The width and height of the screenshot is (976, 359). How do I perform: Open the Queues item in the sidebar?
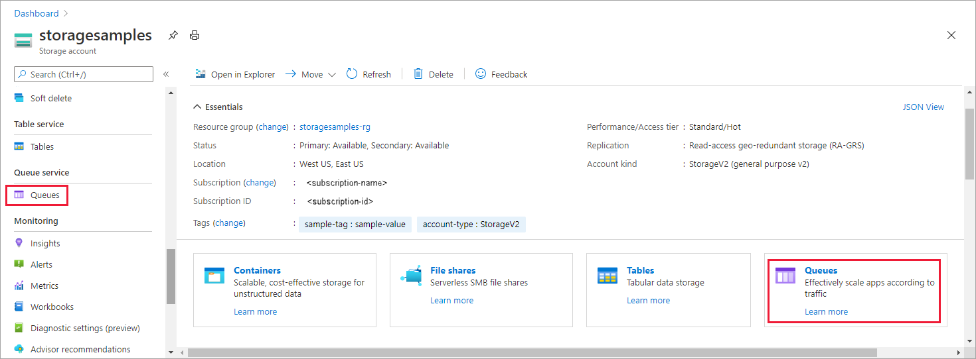click(44, 195)
